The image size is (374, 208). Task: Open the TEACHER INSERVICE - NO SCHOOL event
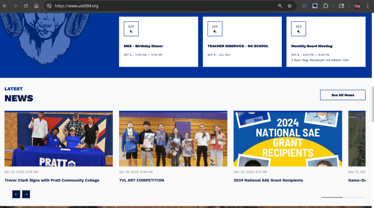click(x=238, y=46)
